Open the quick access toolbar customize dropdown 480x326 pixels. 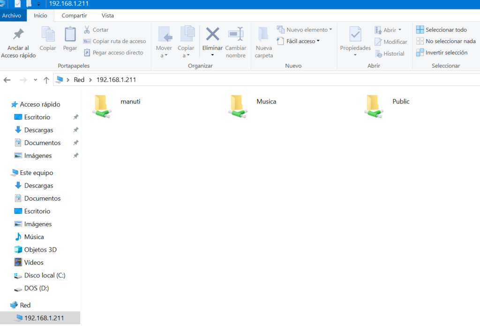point(38,4)
